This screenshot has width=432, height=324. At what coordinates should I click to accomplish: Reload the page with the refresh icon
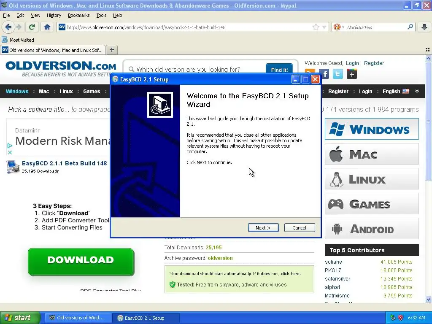32,27
